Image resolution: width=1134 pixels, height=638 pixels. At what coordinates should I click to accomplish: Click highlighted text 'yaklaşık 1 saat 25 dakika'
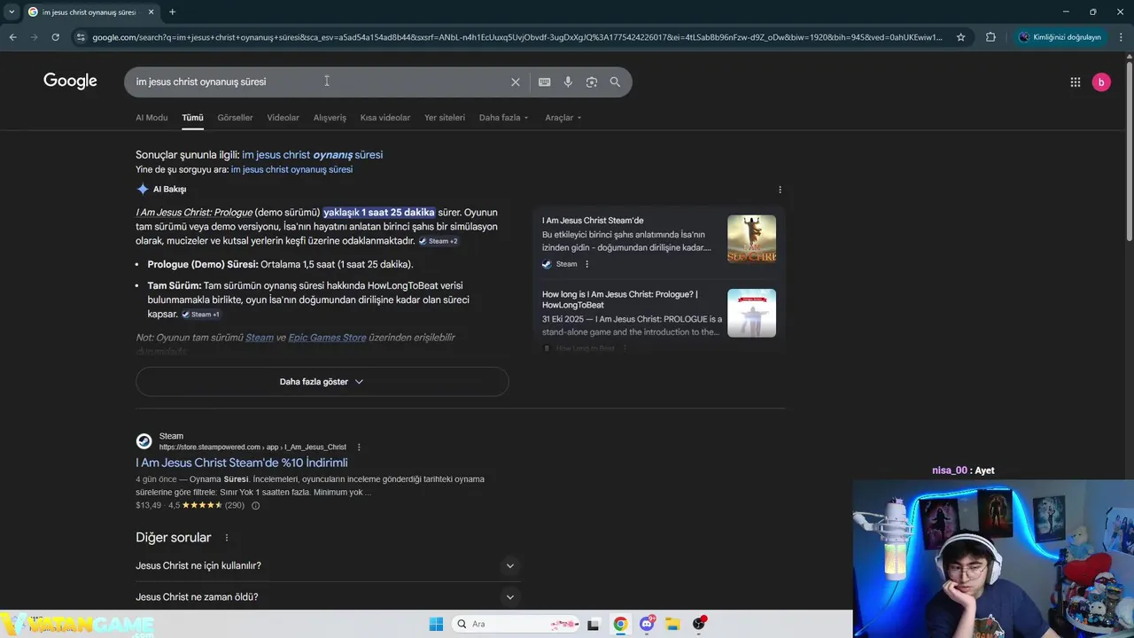pyautogui.click(x=379, y=213)
